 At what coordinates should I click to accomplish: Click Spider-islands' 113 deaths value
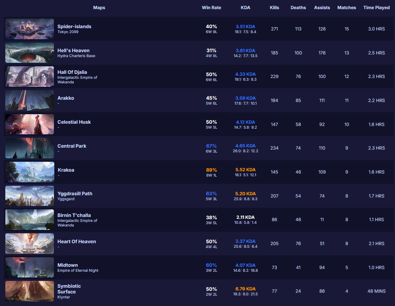(x=298, y=29)
